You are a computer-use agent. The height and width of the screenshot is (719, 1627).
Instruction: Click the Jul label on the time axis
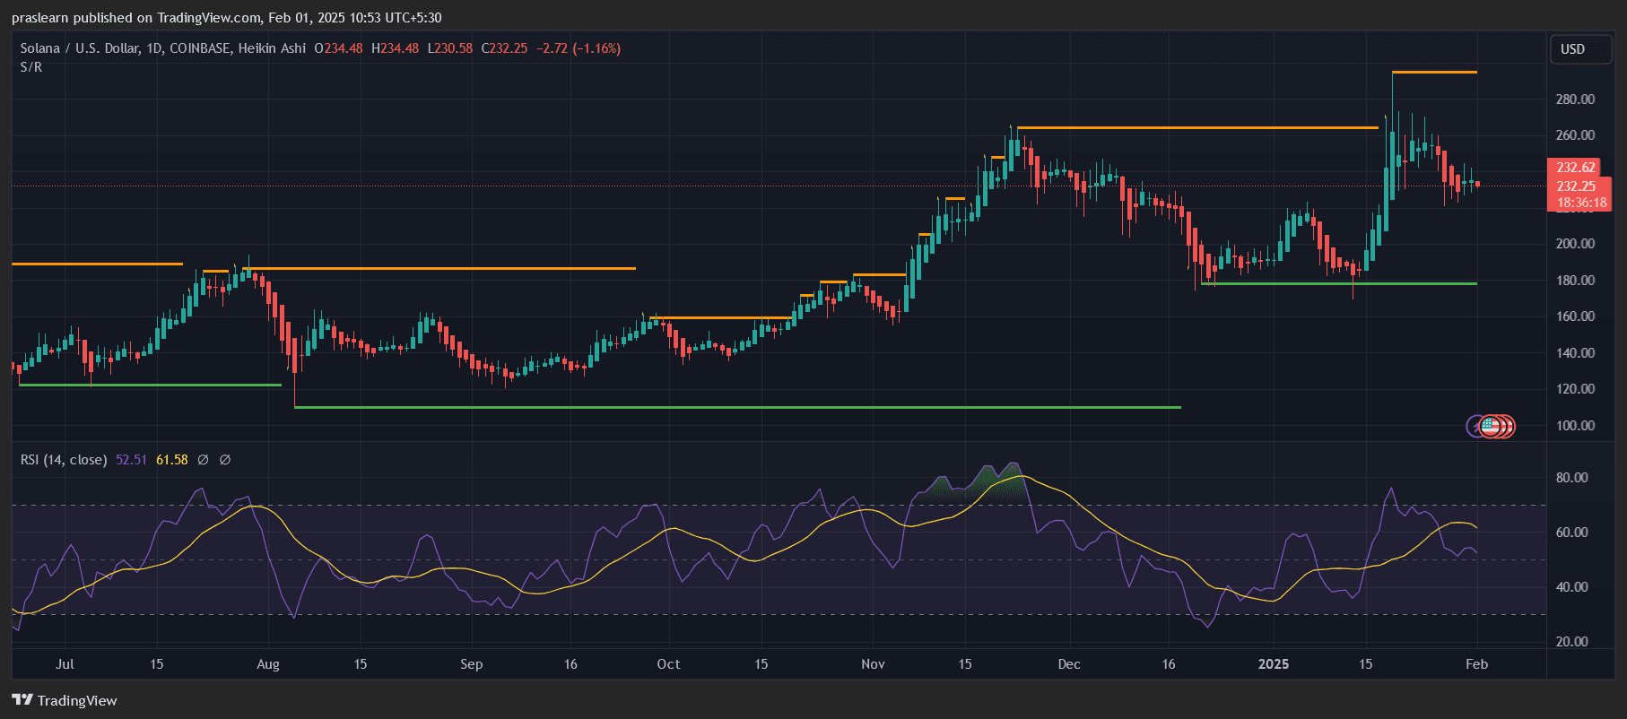click(x=65, y=664)
